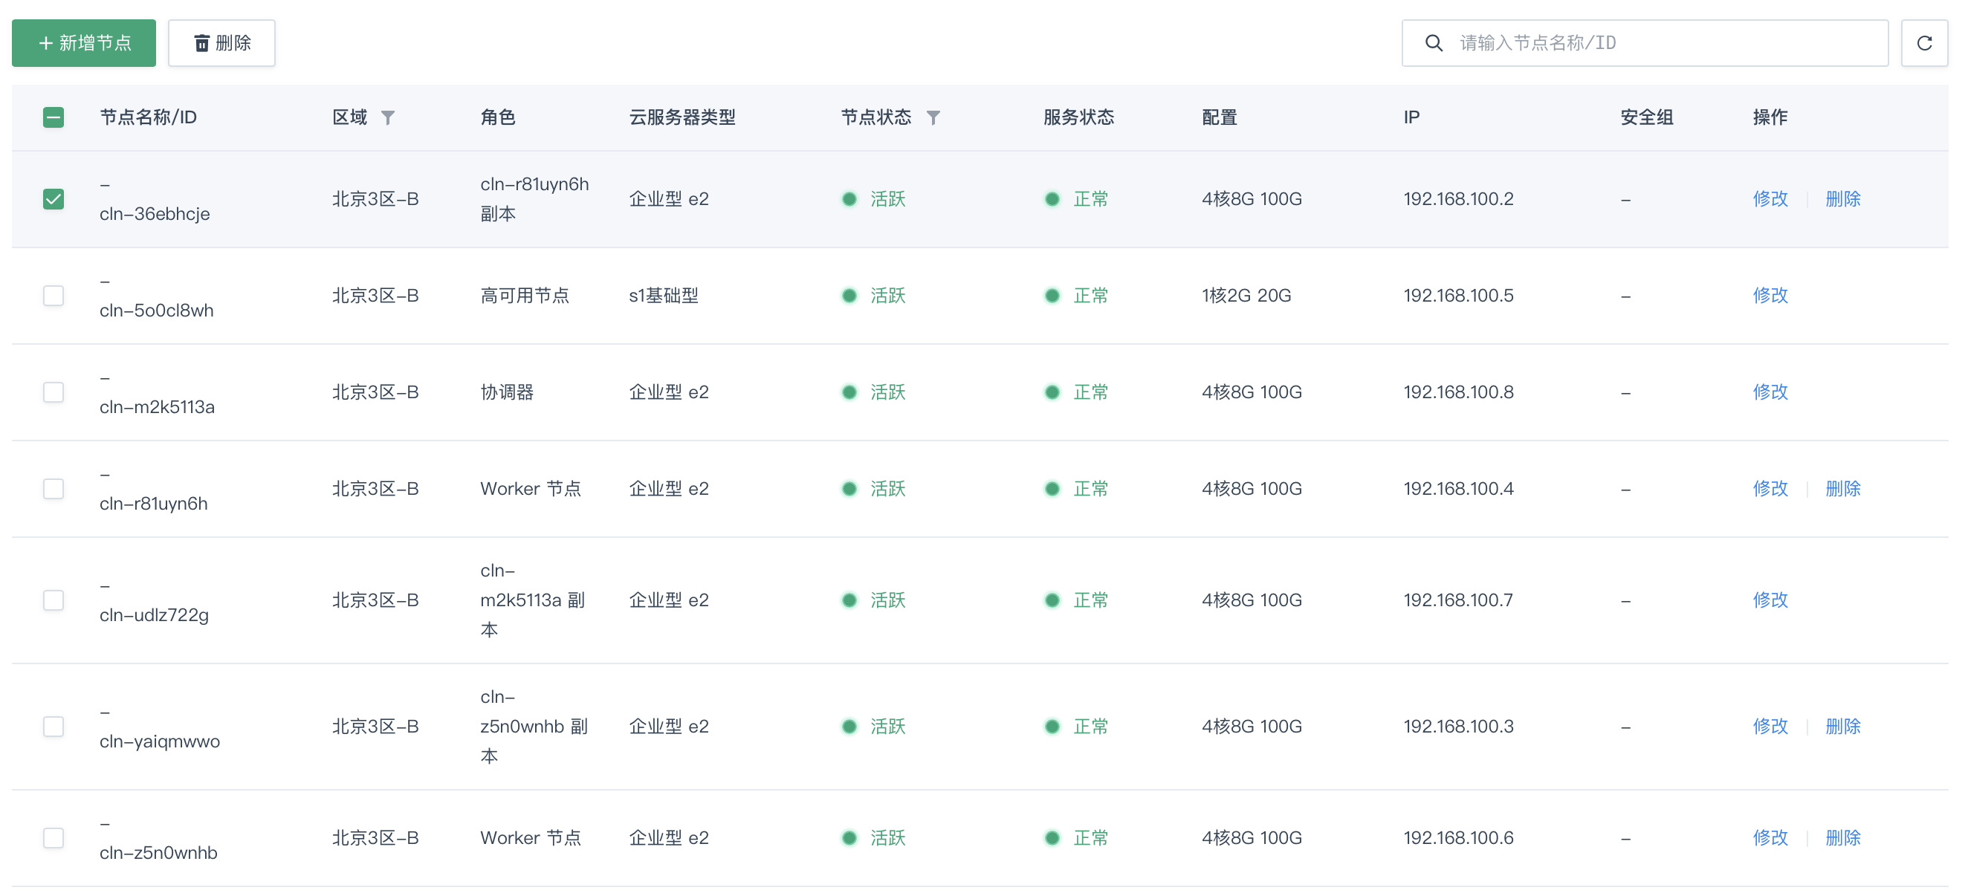Click 修改 for node cln-r81uyn6h

point(1770,489)
